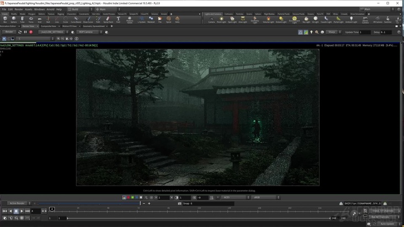Add a Point Light

221,19
